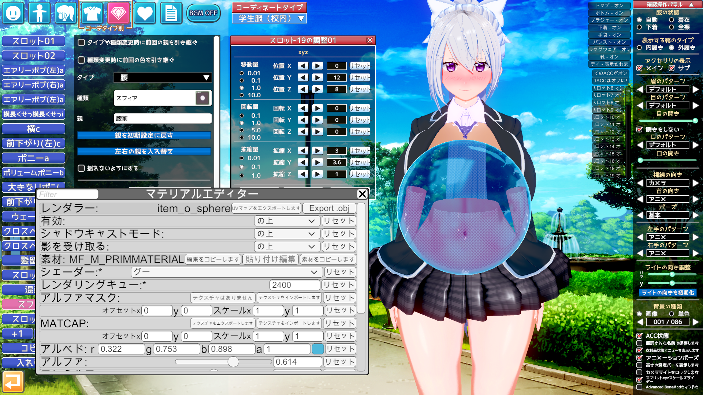Open the clothing category shirt icon
This screenshot has width=703, height=395.
(x=92, y=13)
